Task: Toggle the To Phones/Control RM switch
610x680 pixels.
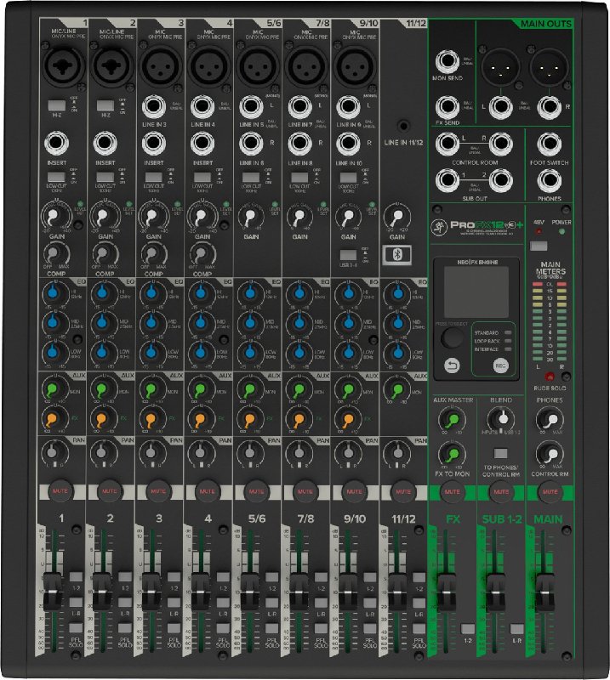Action: (x=500, y=454)
